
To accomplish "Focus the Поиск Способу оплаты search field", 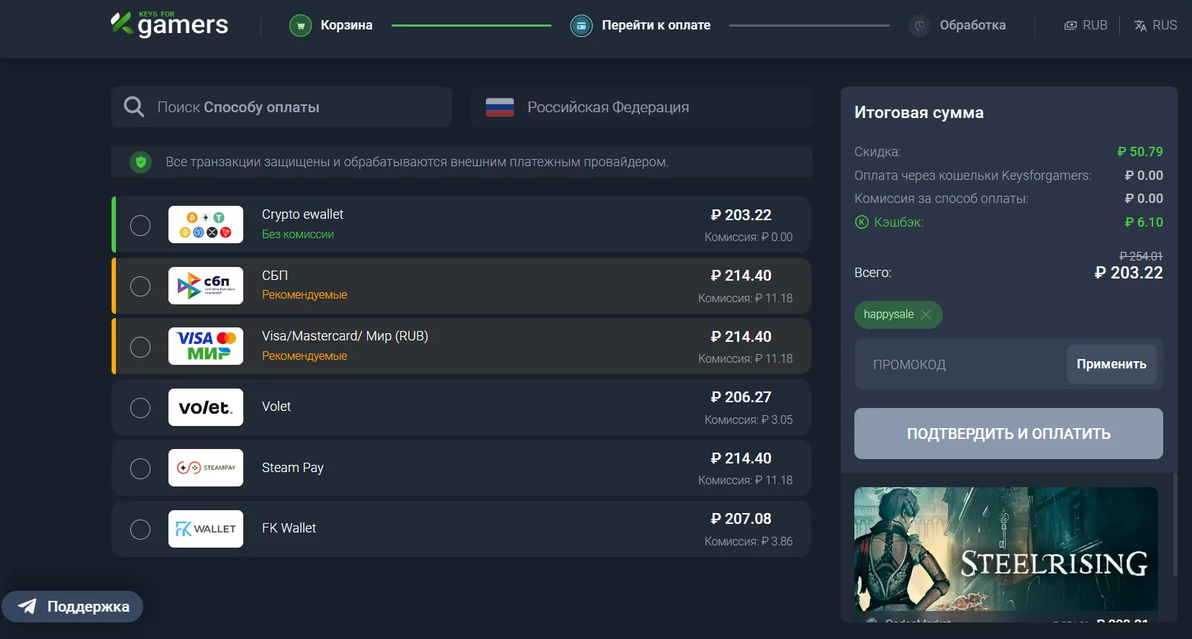I will click(281, 107).
